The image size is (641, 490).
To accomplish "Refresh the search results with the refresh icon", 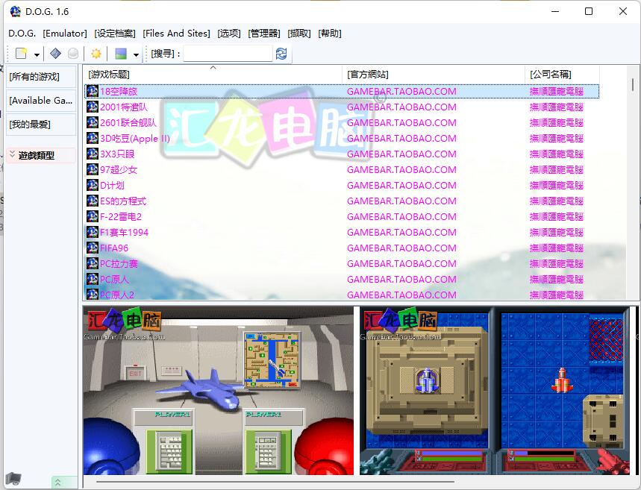I will click(x=281, y=54).
